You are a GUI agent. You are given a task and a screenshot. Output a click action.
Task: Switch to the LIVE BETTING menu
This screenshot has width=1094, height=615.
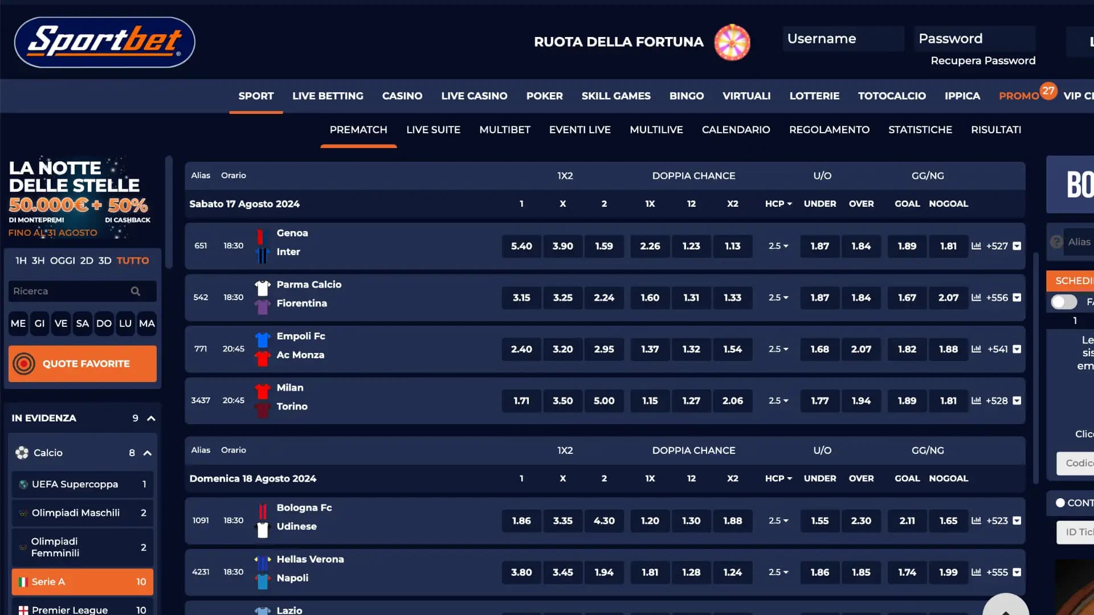coord(328,96)
